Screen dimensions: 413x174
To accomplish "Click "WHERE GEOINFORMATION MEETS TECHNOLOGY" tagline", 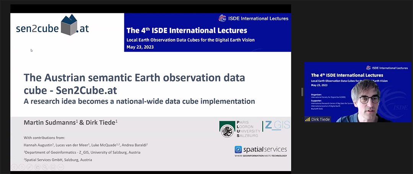I will click(261, 156).
